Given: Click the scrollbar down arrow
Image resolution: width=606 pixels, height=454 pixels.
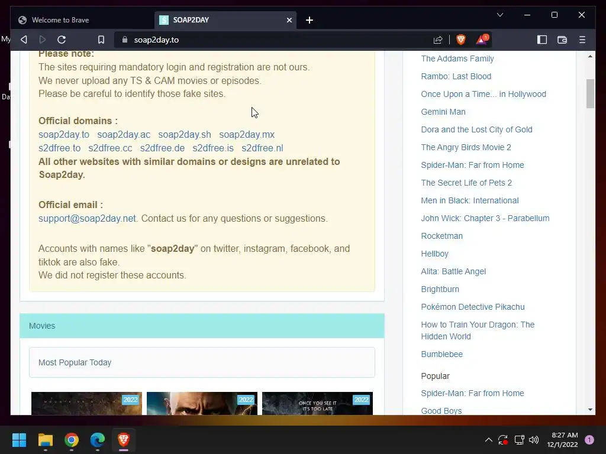Looking at the screenshot, I should pyautogui.click(x=590, y=410).
